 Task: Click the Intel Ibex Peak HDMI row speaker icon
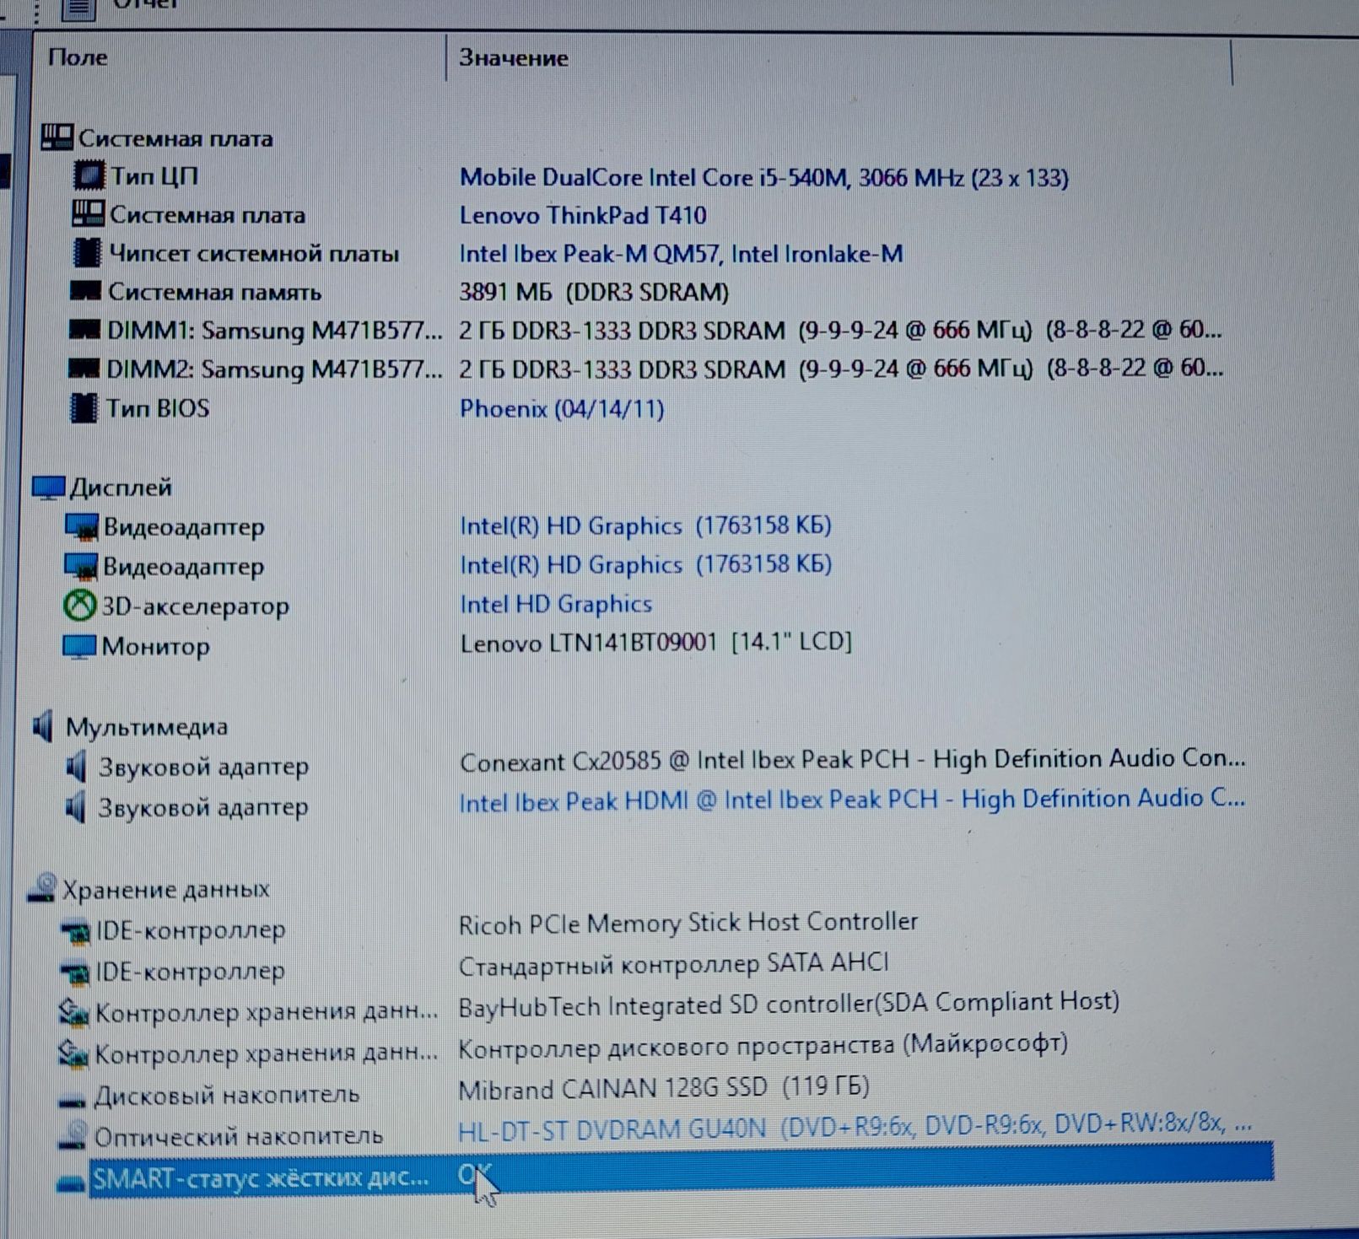[75, 807]
